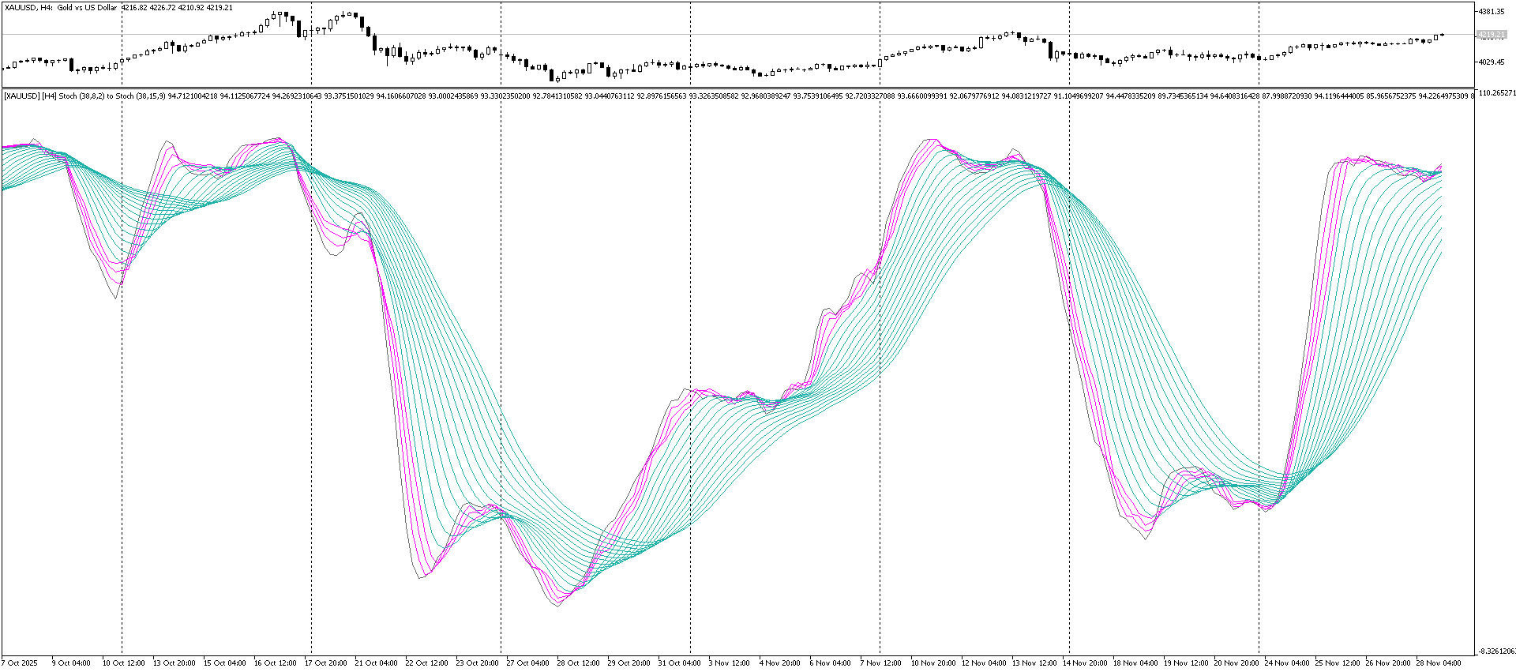Click the '18 Nov 04:00' time axis label
Viewport: 1516px width, 672px height.
click(x=1135, y=663)
